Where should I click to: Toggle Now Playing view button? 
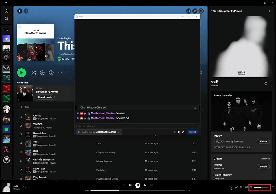(x=231, y=187)
